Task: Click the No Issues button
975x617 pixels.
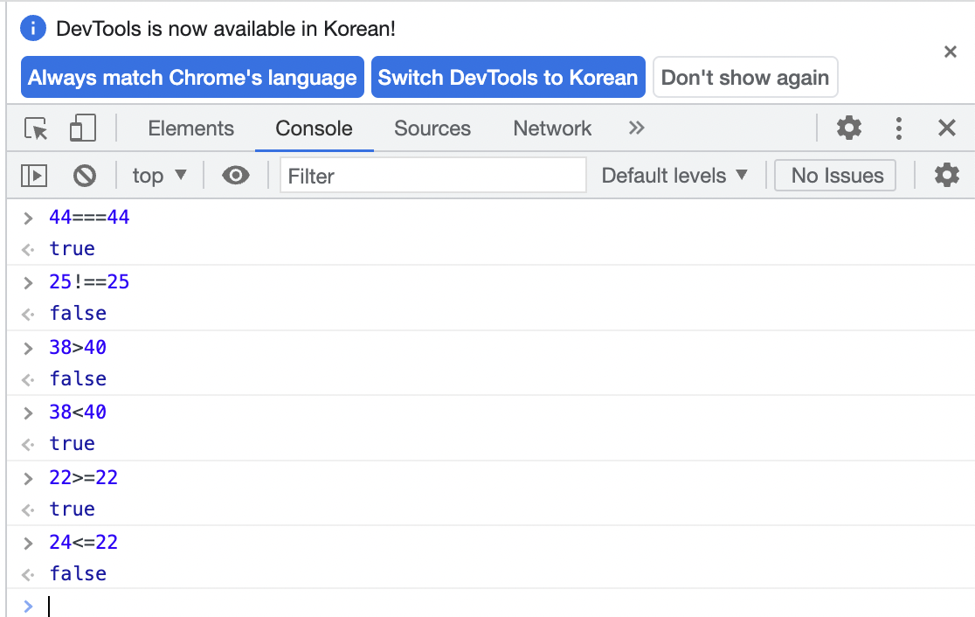Action: (835, 176)
